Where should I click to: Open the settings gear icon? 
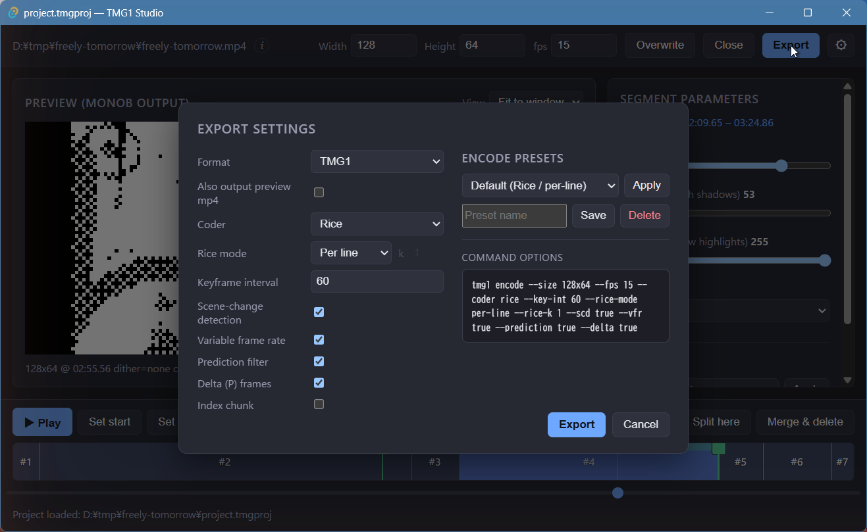click(x=841, y=45)
